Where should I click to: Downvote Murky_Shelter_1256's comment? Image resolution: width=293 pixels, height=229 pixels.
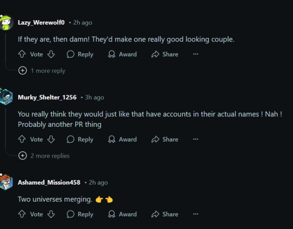[x=51, y=139]
